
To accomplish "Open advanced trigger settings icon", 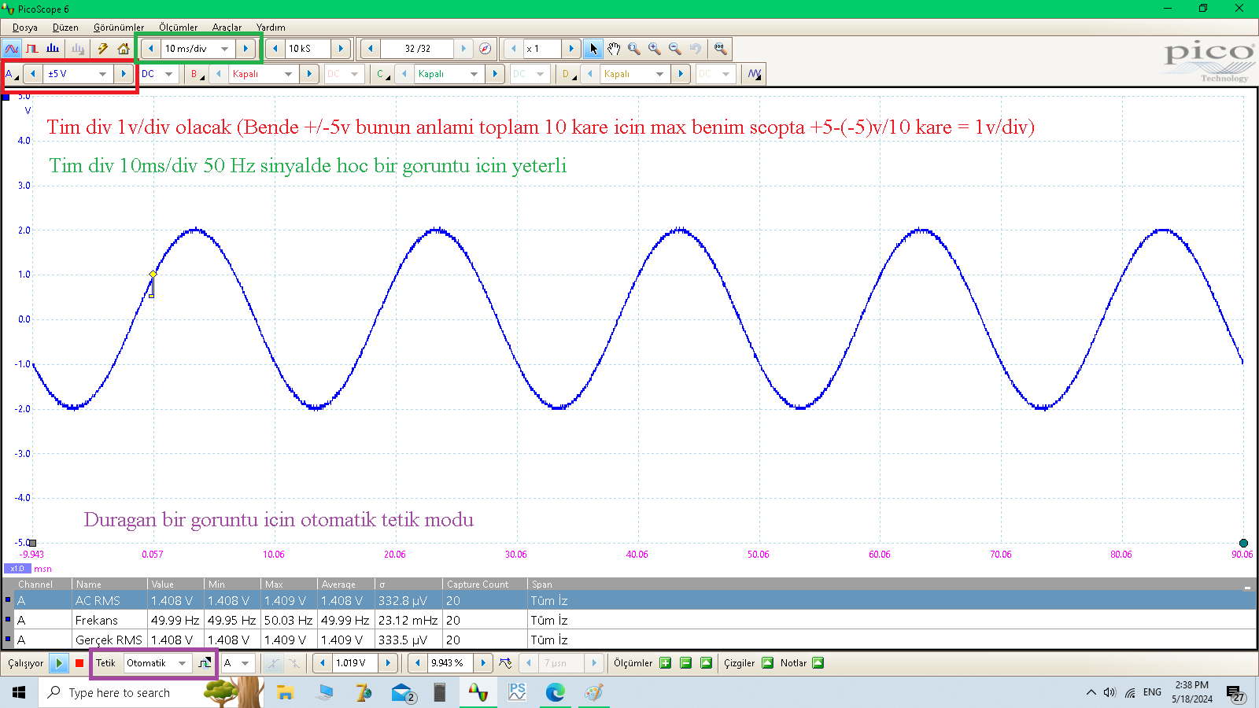I will point(205,663).
